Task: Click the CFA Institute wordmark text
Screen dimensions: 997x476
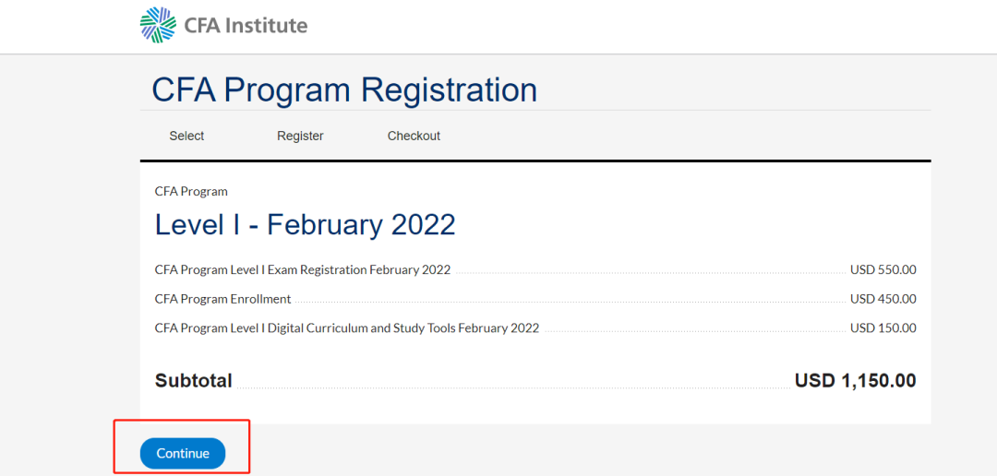Action: (x=246, y=26)
